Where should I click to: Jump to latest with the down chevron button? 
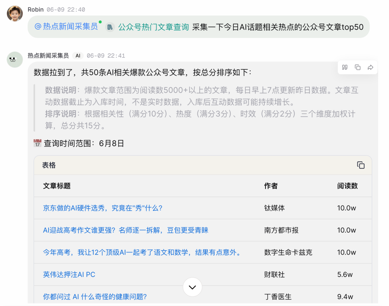192,287
